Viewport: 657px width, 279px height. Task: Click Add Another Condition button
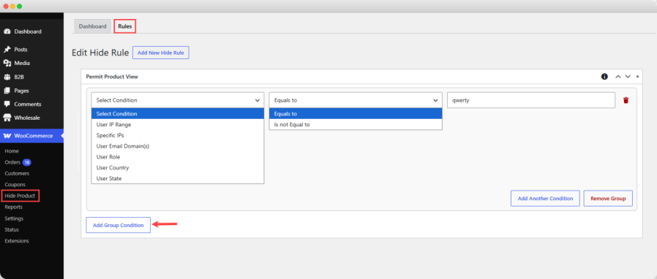tap(545, 199)
